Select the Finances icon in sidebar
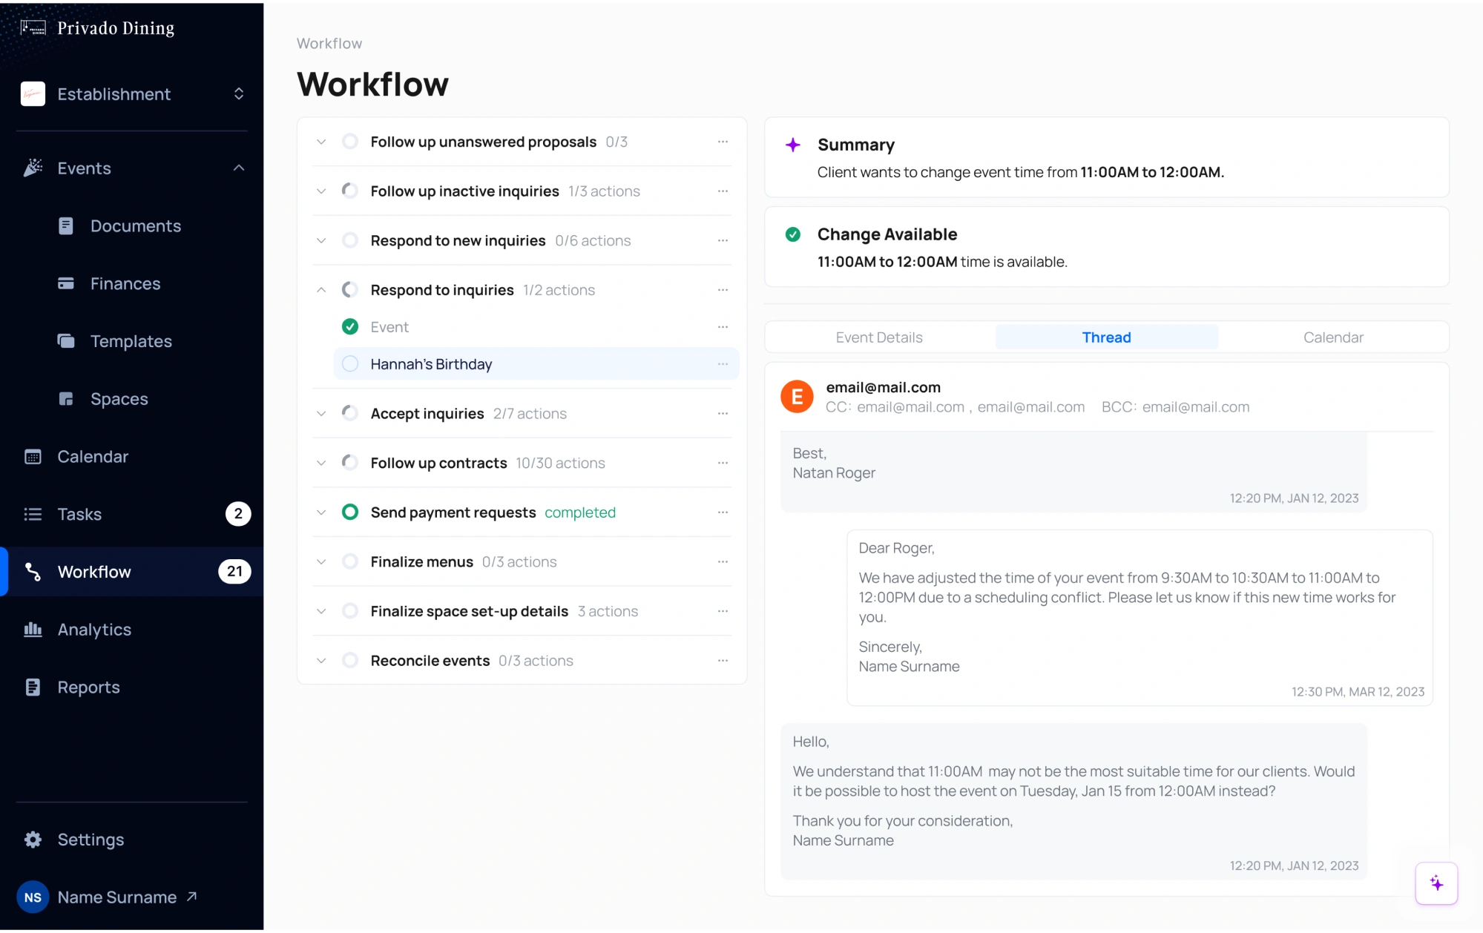Viewport: 1483px width, 933px height. click(x=66, y=283)
